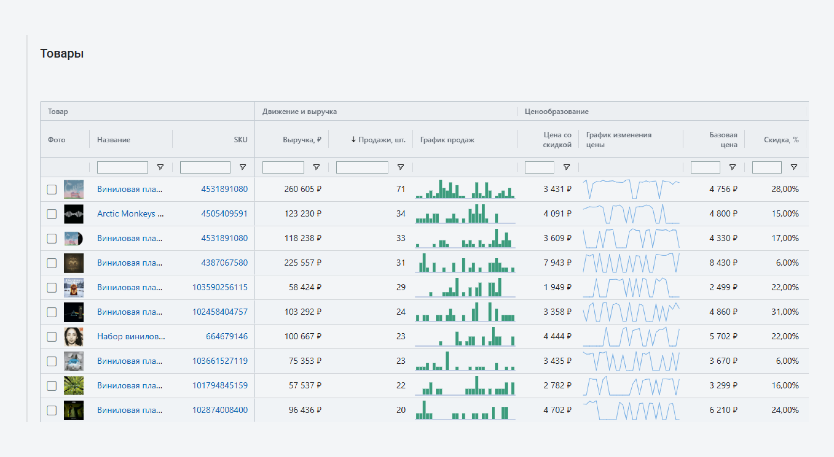Open the filter icon for the Скидка column
This screenshot has height=457, width=834.
coord(794,167)
